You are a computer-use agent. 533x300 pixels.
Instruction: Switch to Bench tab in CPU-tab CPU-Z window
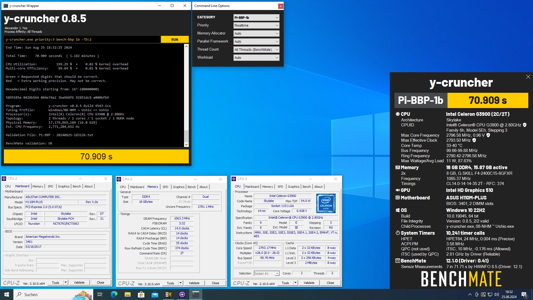coord(306,187)
